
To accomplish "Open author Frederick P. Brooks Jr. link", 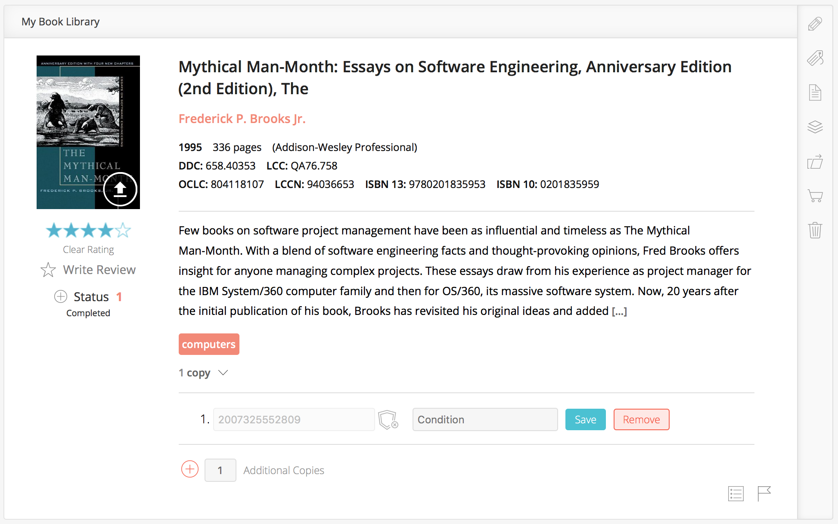I will click(242, 119).
